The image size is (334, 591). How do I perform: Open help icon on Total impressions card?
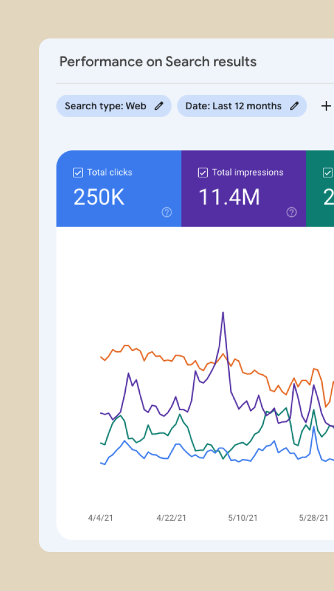(x=292, y=212)
